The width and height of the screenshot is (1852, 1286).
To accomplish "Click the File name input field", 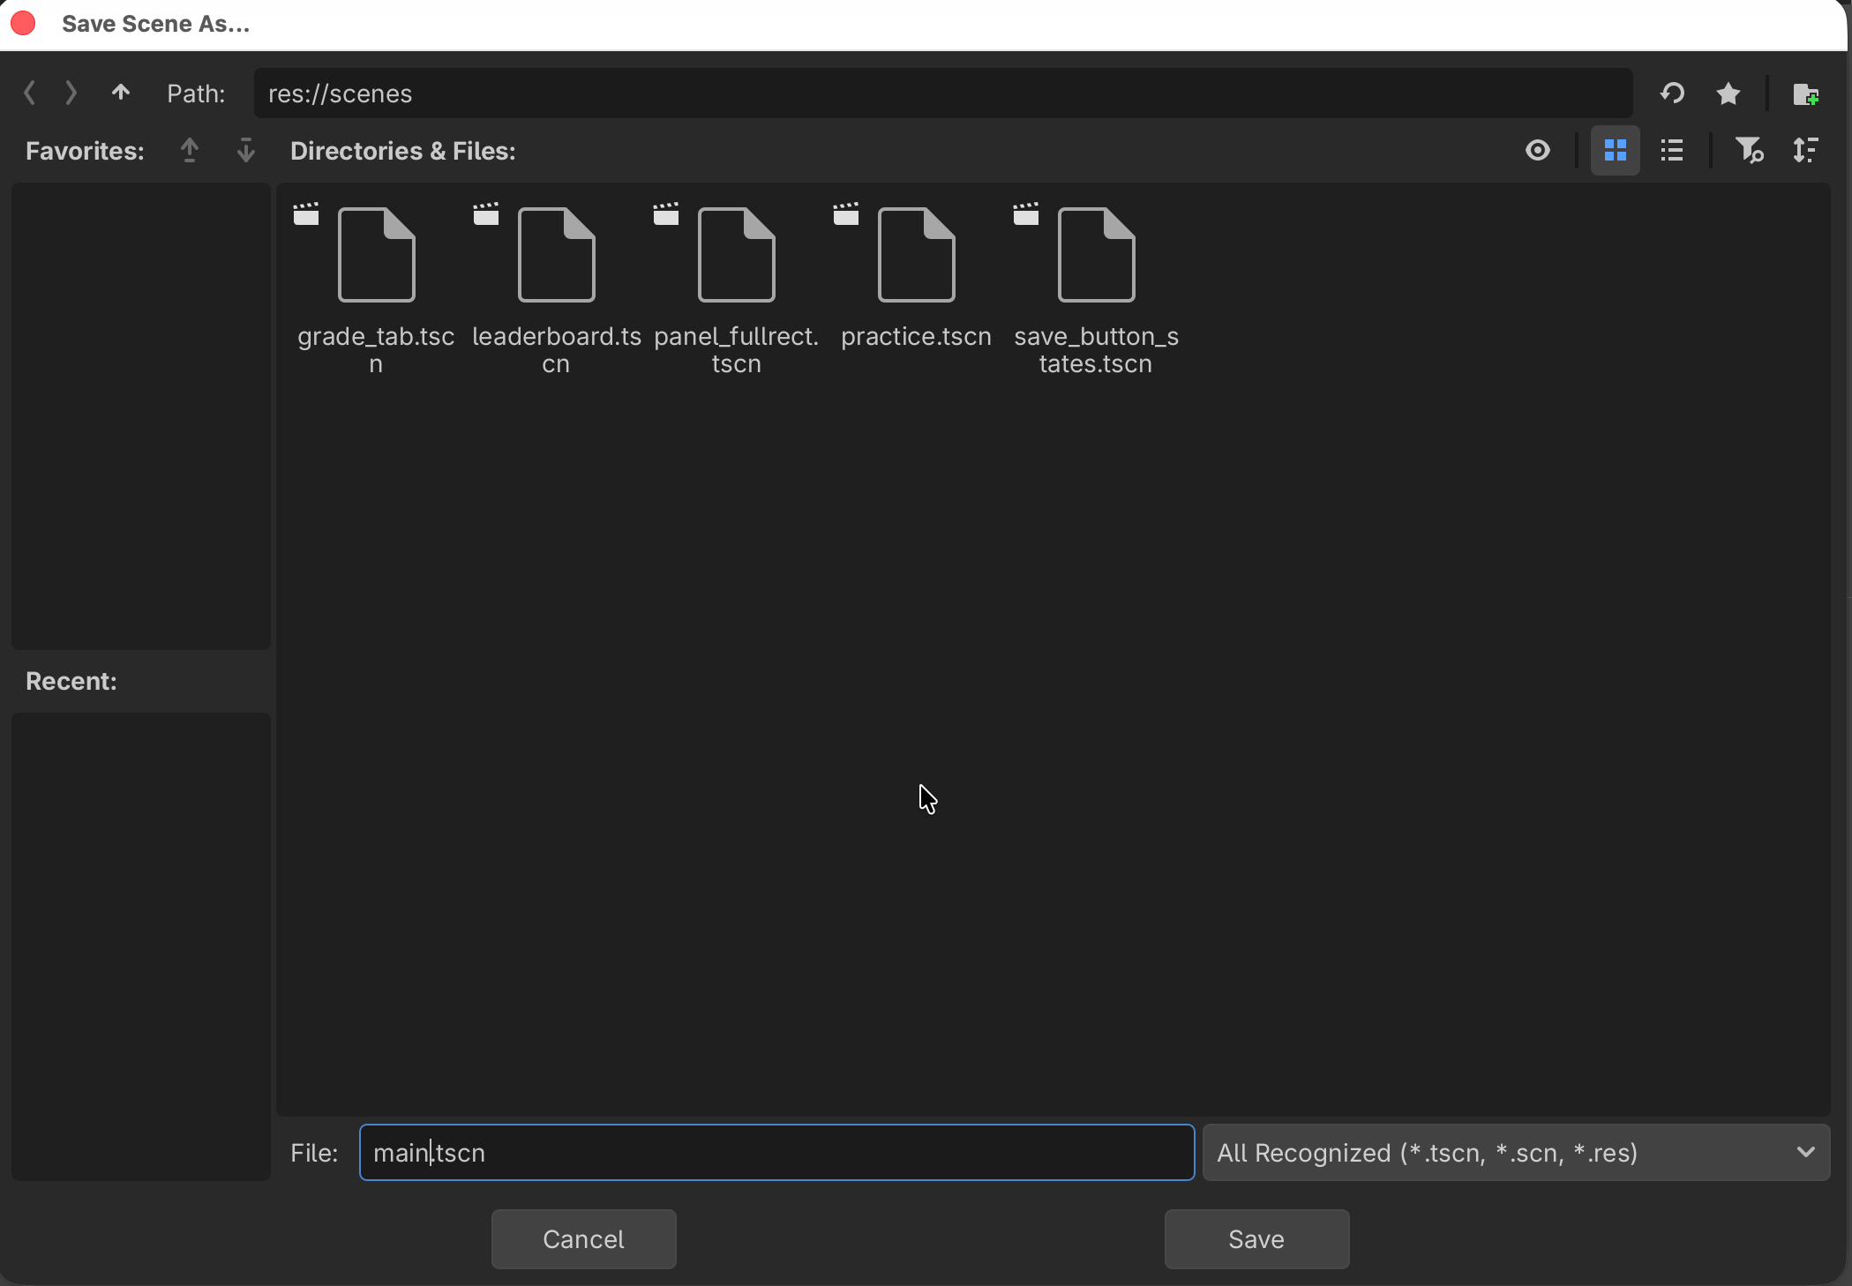I will point(777,1153).
